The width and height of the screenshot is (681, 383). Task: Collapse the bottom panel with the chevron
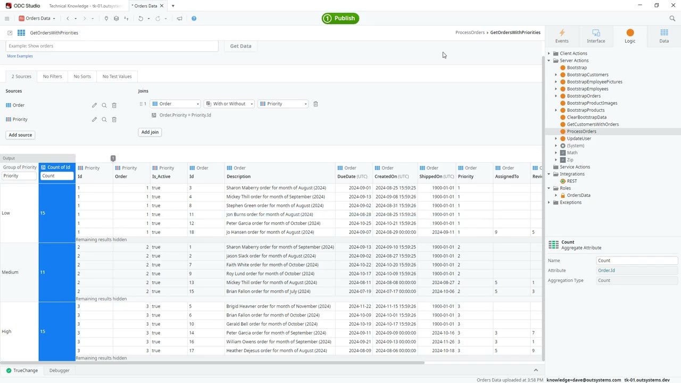tap(536, 370)
